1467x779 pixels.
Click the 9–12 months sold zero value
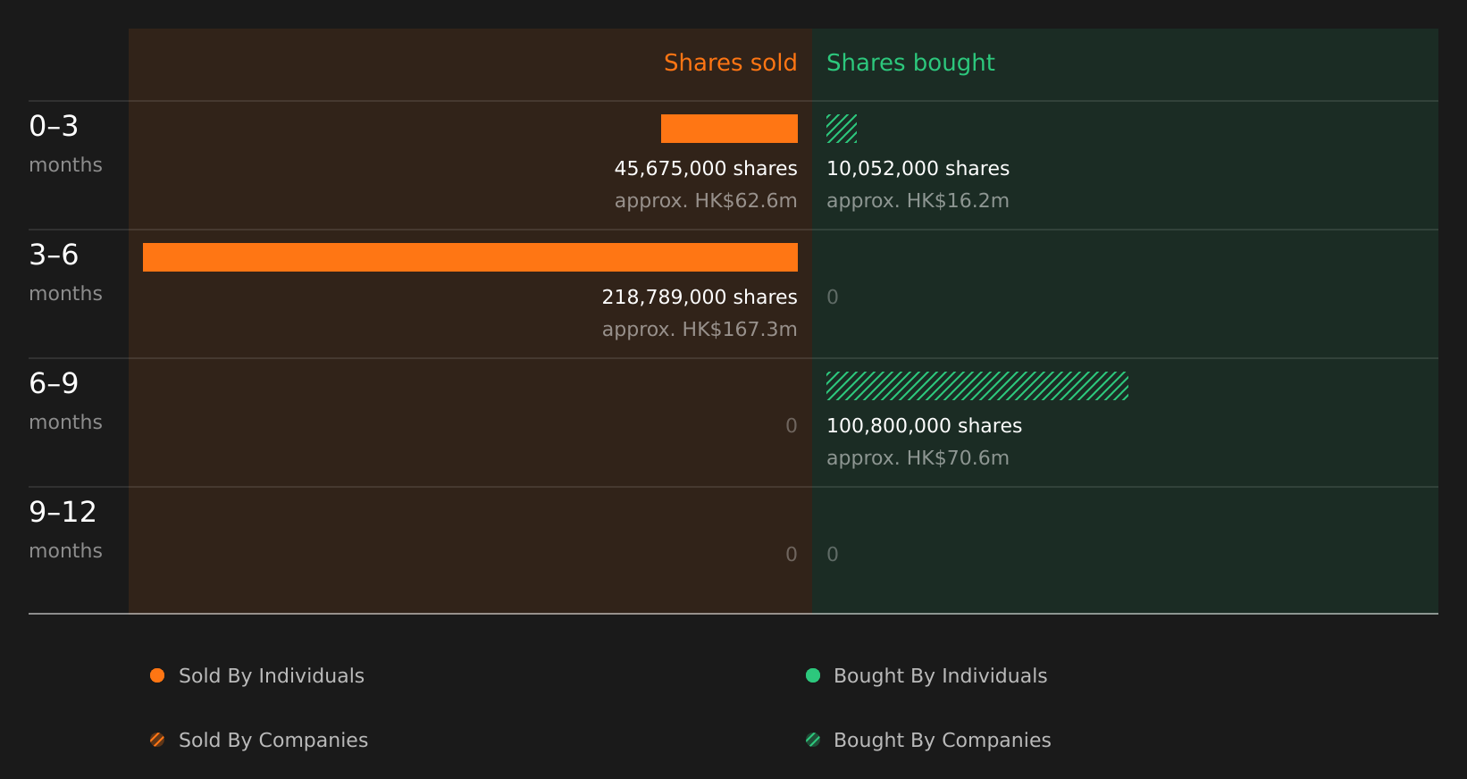792,555
